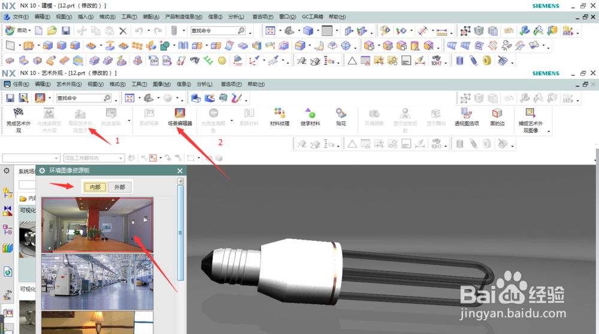
Task: Open dropdown arrow beside 改进渲染
Action: point(129,121)
